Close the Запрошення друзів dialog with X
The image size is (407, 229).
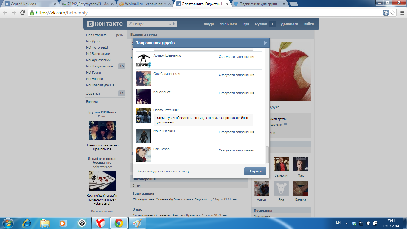265,43
